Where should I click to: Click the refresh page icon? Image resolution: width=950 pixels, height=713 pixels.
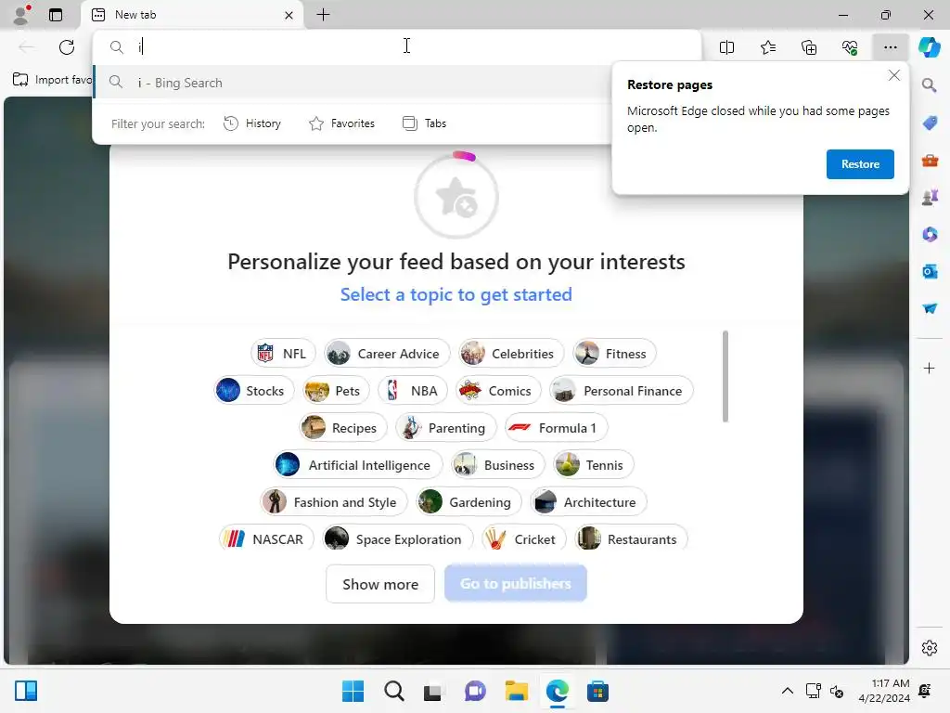(67, 46)
